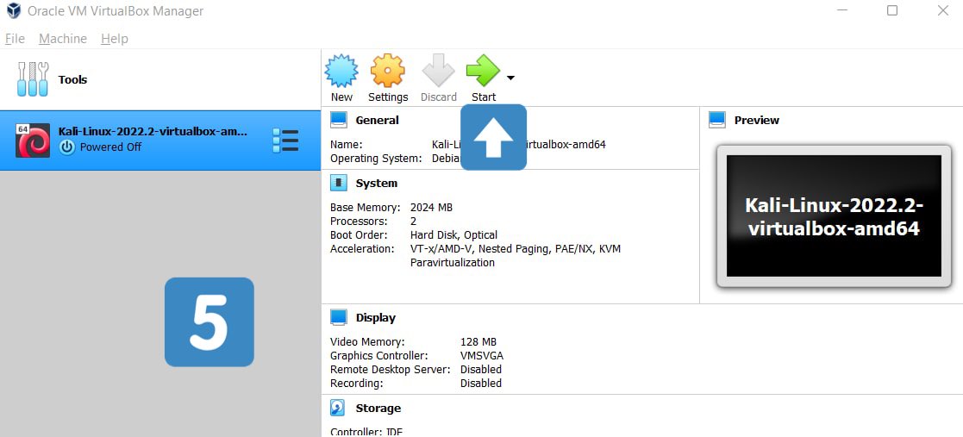
Task: Click the General section monitor icon
Action: pos(339,120)
